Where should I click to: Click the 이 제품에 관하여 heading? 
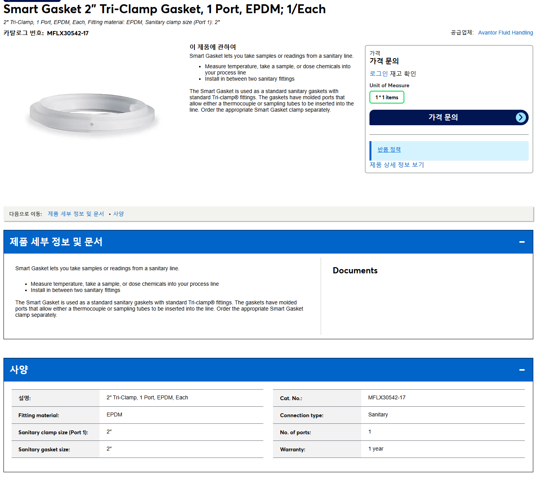point(213,47)
